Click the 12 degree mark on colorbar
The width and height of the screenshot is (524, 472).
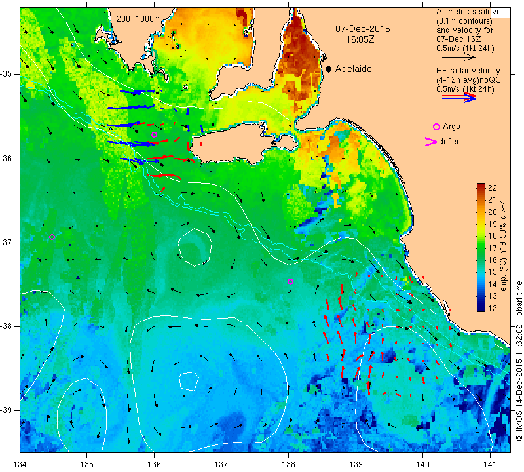493,308
